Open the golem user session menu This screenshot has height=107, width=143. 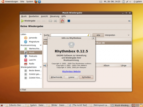click(138, 1)
